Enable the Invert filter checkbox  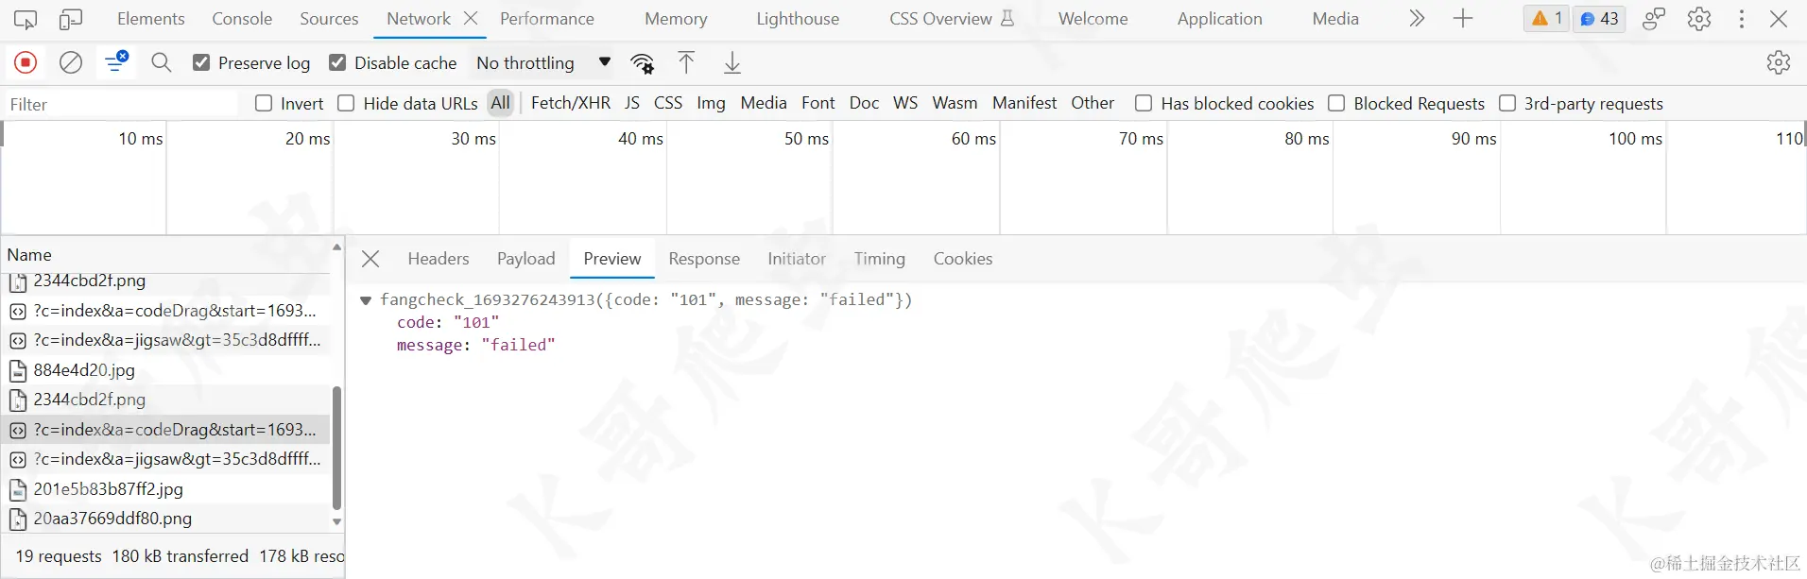[x=264, y=103]
